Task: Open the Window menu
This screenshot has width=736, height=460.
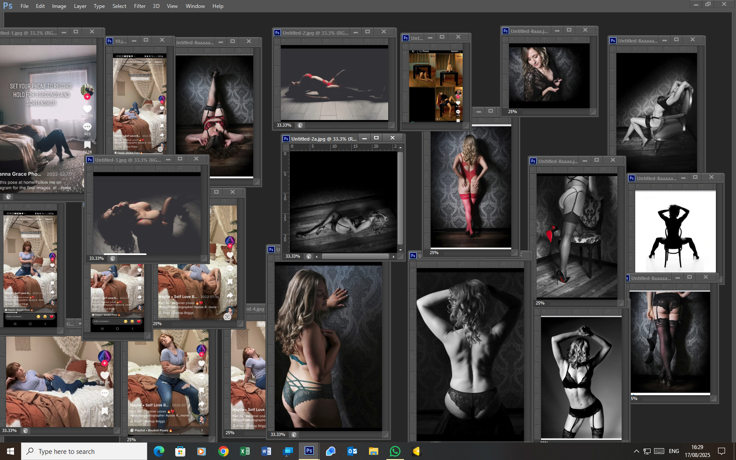Action: (195, 6)
